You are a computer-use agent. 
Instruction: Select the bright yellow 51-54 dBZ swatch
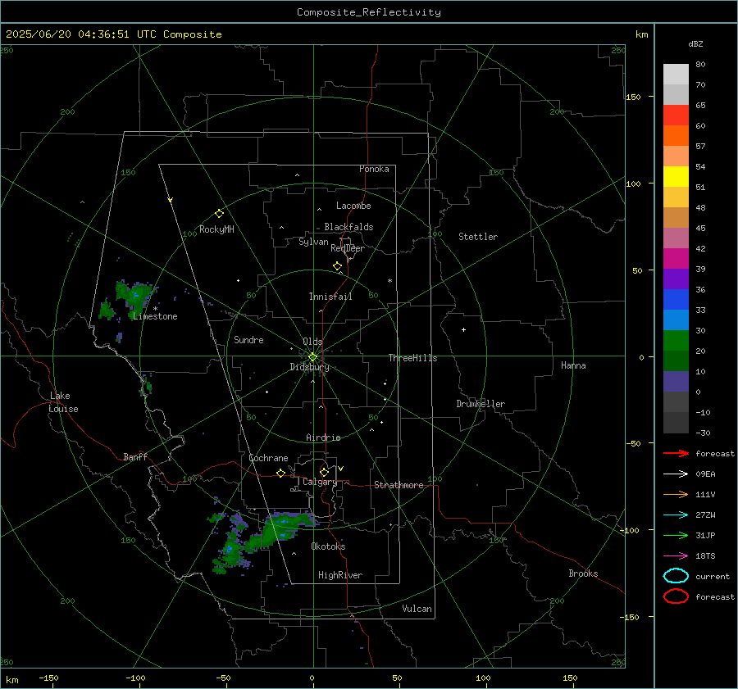[676, 177]
